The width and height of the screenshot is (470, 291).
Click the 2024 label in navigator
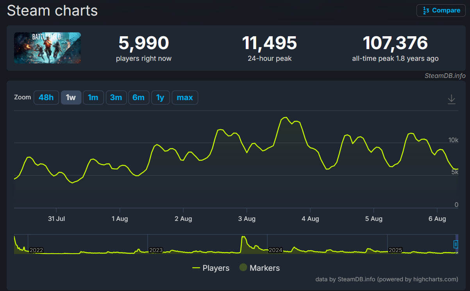[x=275, y=250]
